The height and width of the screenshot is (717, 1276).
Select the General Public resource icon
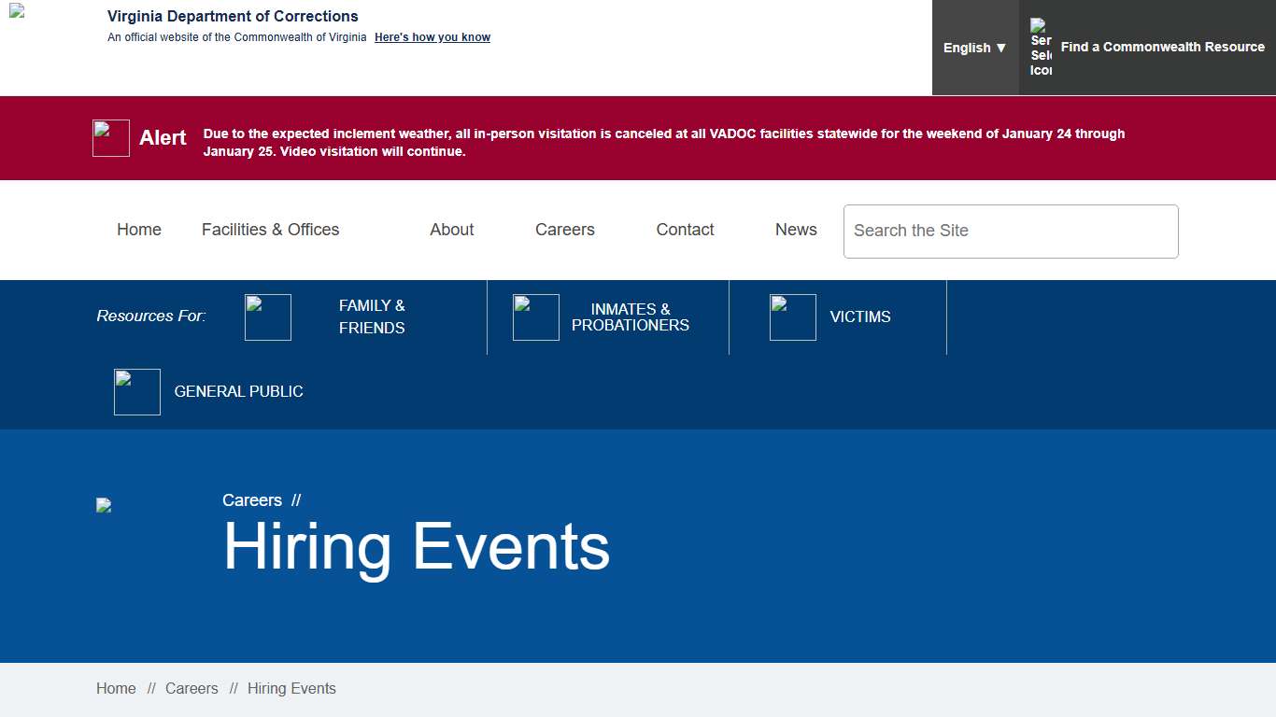(136, 391)
